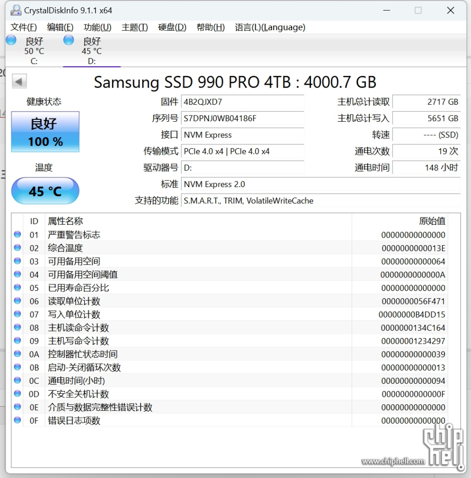Click the firmware field 4B2QJXD7
Screen dimensions: 471x478
(243, 102)
